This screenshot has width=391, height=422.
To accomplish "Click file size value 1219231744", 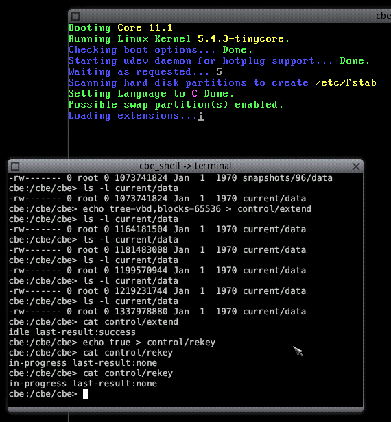I will pyautogui.click(x=141, y=291).
